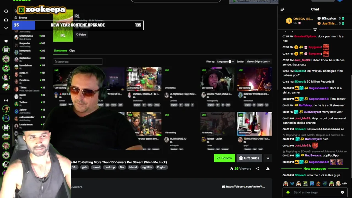
Task: Open the Rainbet - LouieX stream thumbnail
Action: 218,124
